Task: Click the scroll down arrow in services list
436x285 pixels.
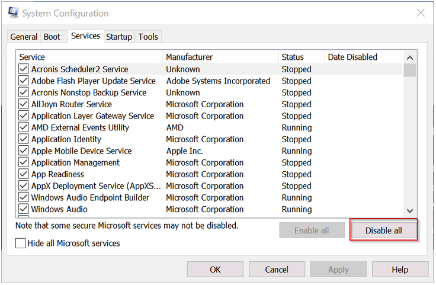Action: click(x=410, y=211)
